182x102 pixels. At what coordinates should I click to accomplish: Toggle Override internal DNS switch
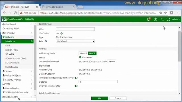[x=76, y=86]
